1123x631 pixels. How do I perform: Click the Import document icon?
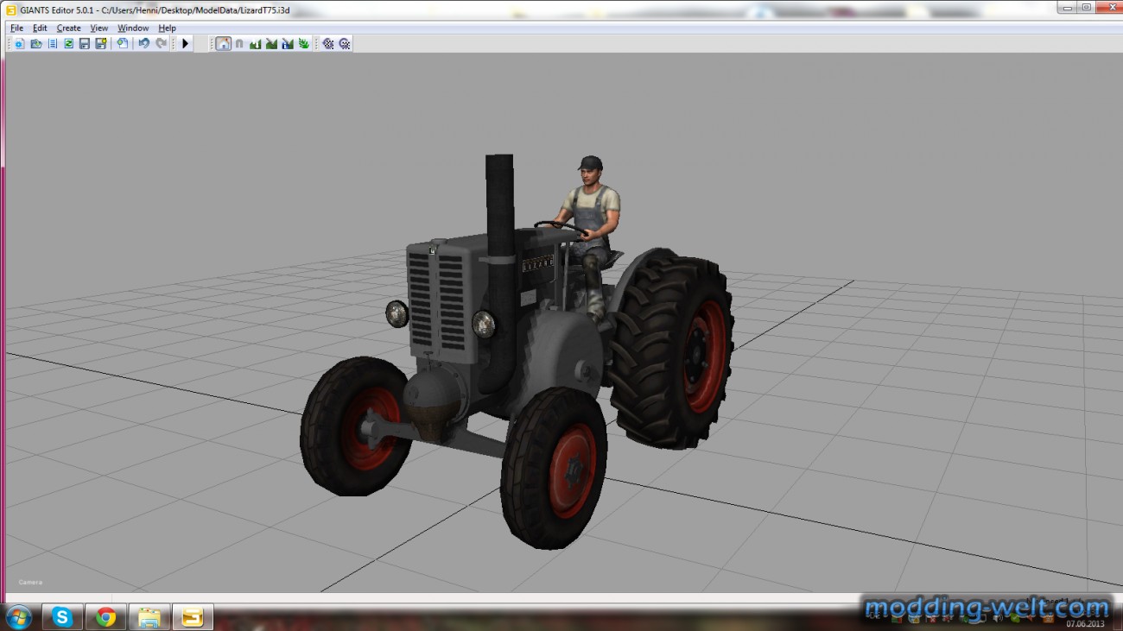point(123,43)
